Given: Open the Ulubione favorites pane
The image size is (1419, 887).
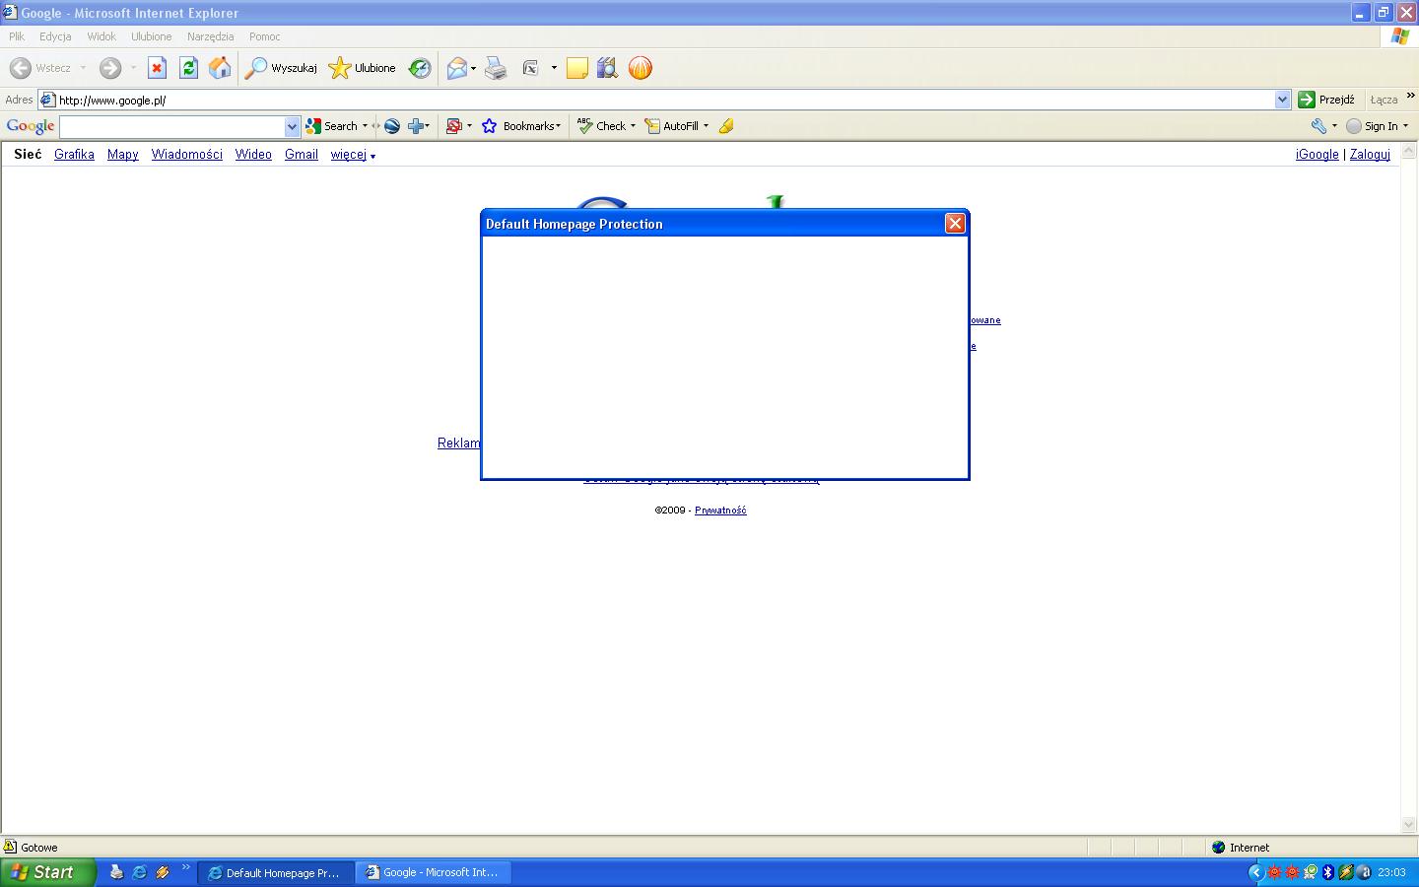Looking at the screenshot, I should coord(363,68).
